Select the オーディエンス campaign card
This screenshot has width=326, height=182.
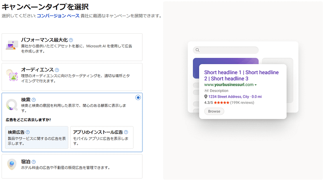[72, 77]
